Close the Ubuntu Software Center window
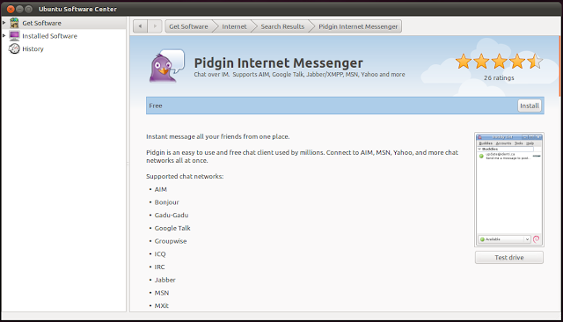563x322 pixels. [x=11, y=9]
